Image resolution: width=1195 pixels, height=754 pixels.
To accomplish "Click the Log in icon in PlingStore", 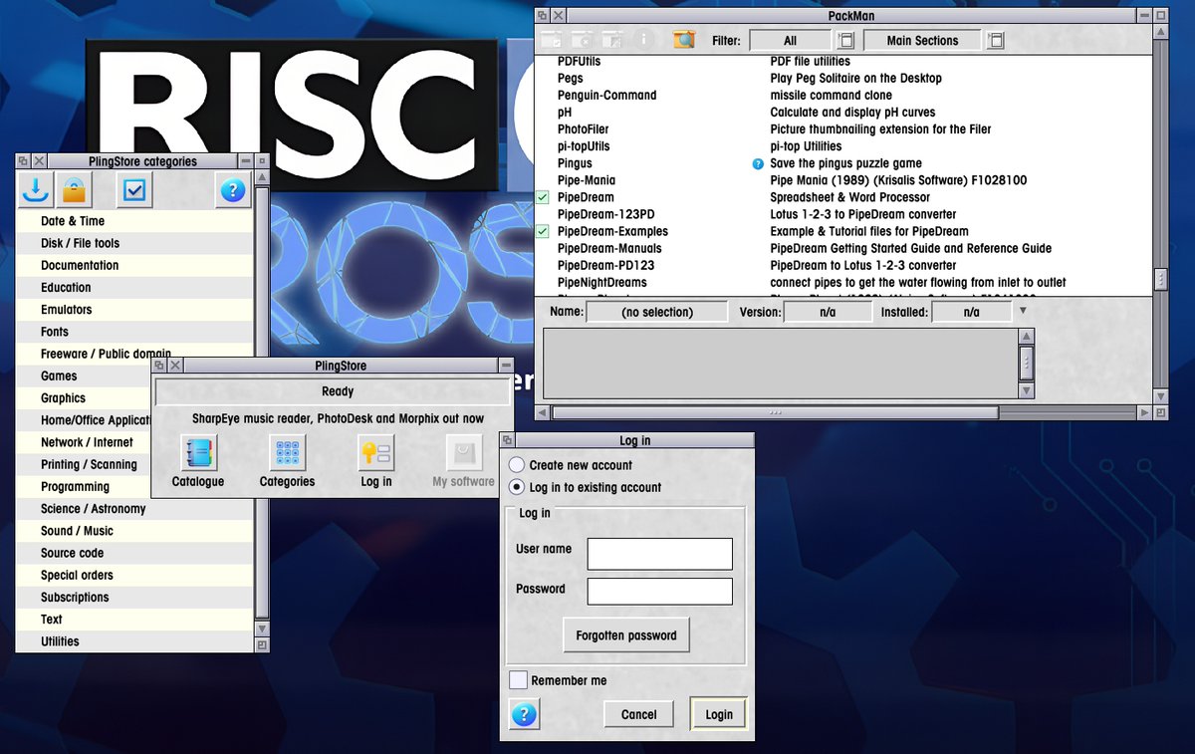I will coord(375,455).
